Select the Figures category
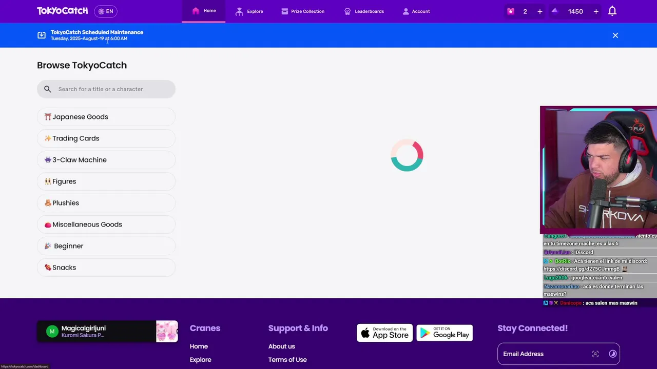This screenshot has width=657, height=369. (x=106, y=181)
